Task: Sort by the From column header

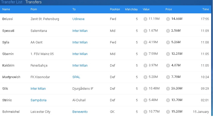Action: point(34,9)
